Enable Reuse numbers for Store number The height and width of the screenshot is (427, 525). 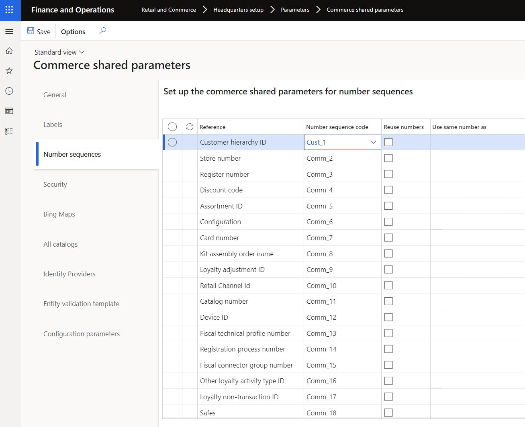388,158
